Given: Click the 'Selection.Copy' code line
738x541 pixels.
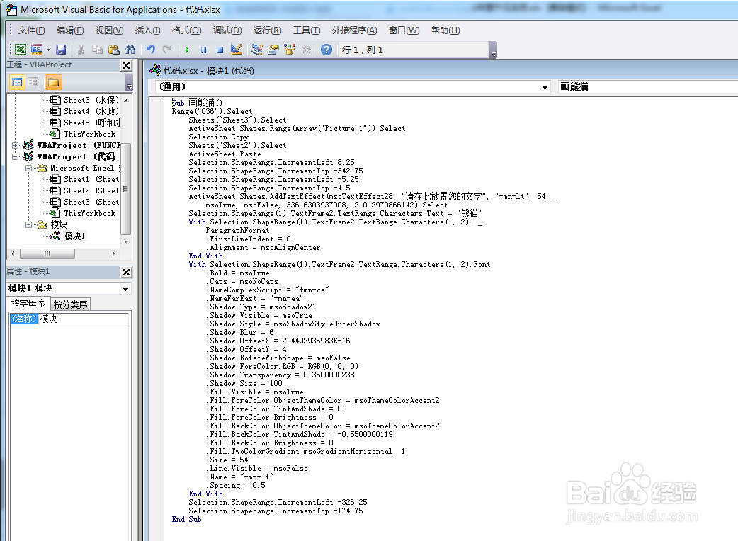Looking at the screenshot, I should (x=218, y=137).
